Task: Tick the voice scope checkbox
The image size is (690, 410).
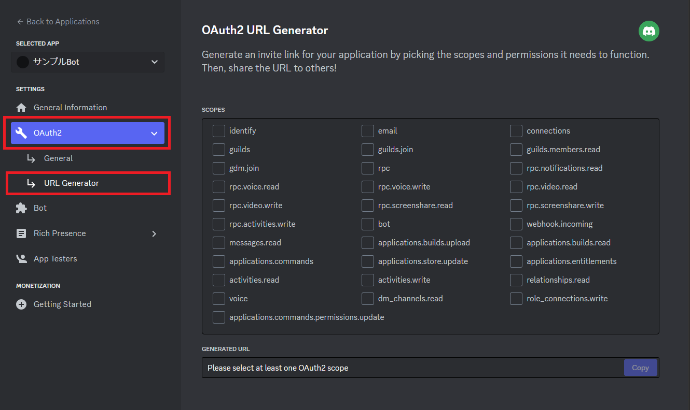Action: click(x=219, y=299)
